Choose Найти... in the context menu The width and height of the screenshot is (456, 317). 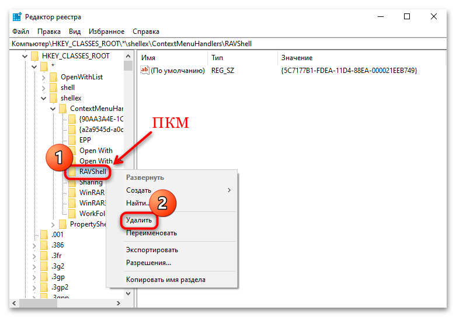tap(138, 203)
